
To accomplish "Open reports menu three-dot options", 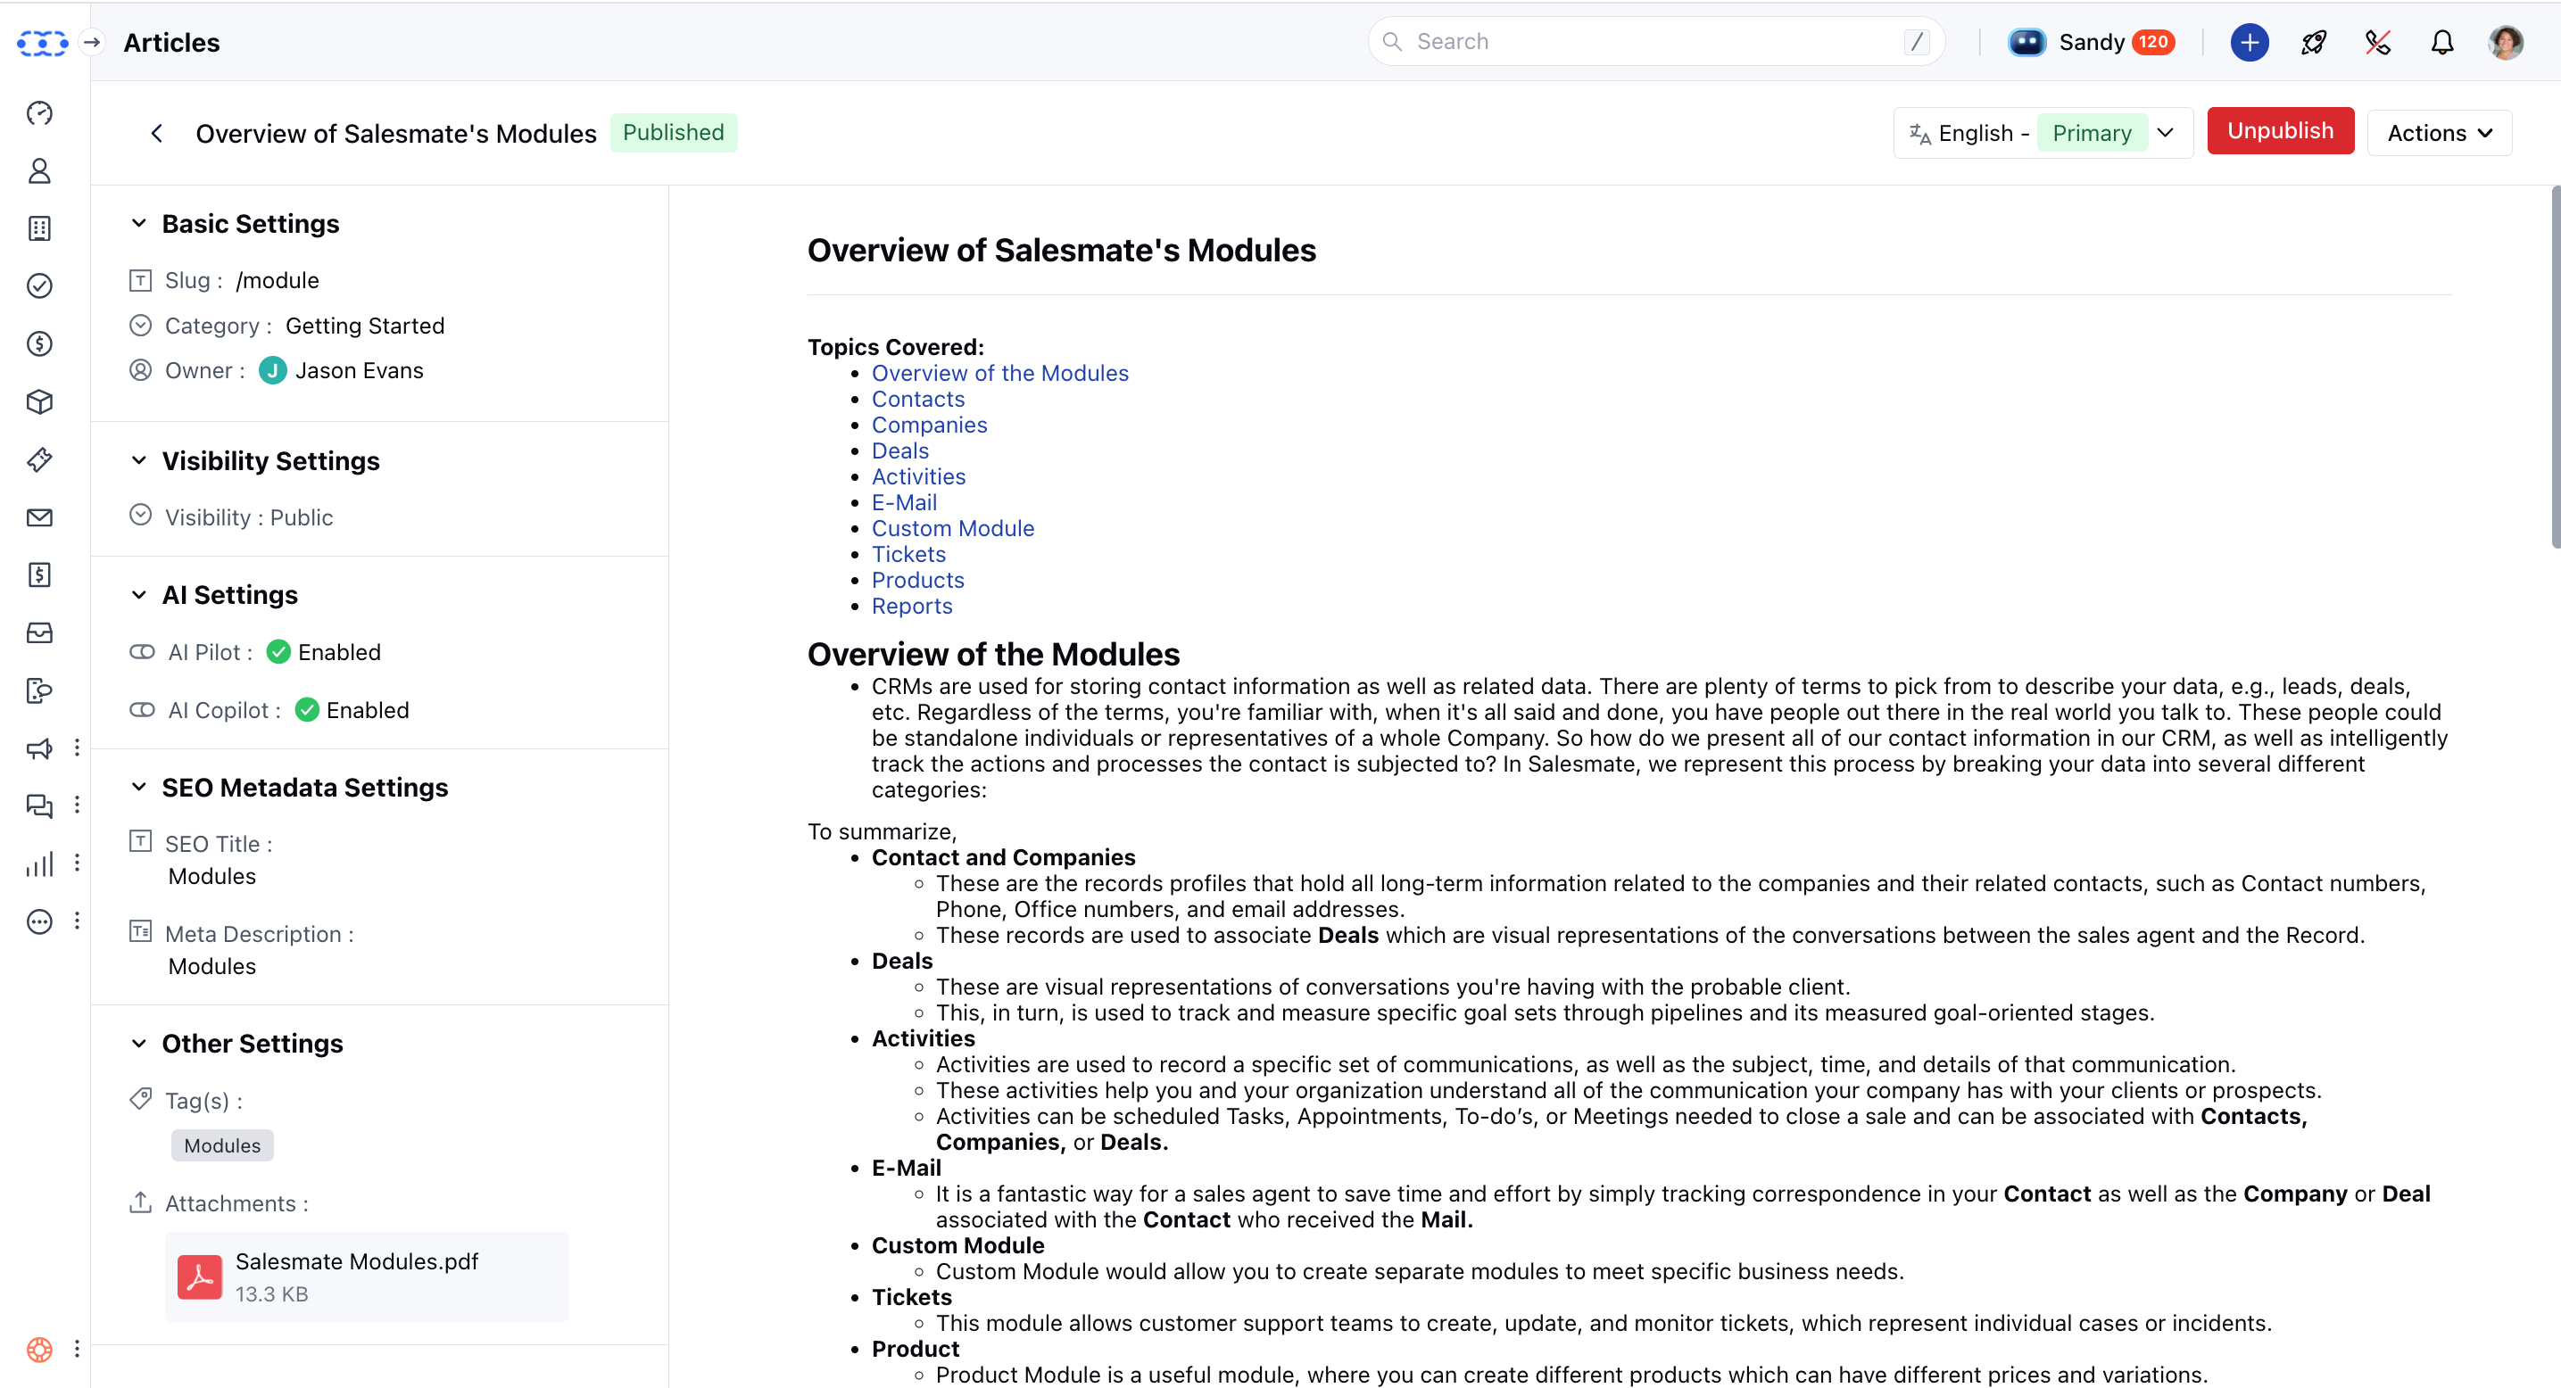I will 77,863.
